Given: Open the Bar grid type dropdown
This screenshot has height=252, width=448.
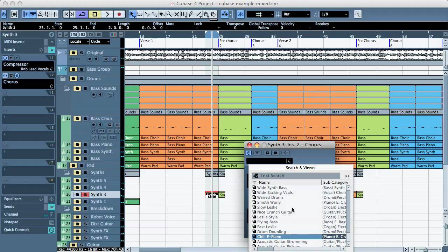Looking at the screenshot, I should click(x=296, y=14).
